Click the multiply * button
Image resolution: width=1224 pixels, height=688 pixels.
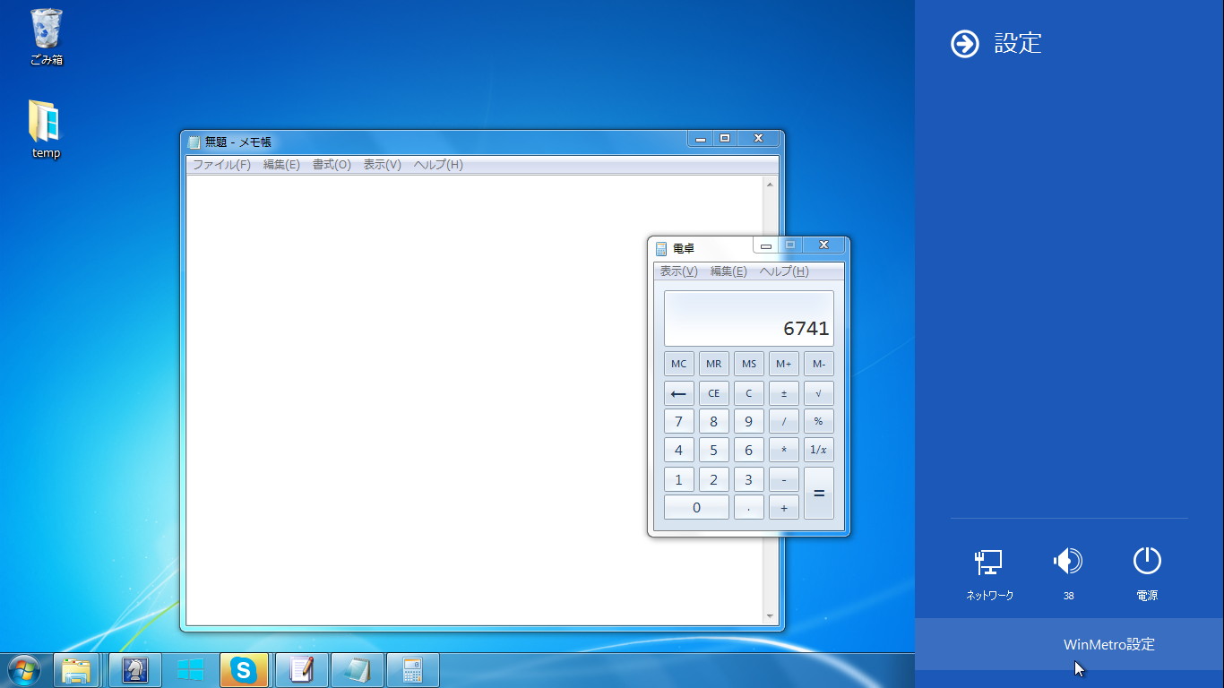click(783, 450)
